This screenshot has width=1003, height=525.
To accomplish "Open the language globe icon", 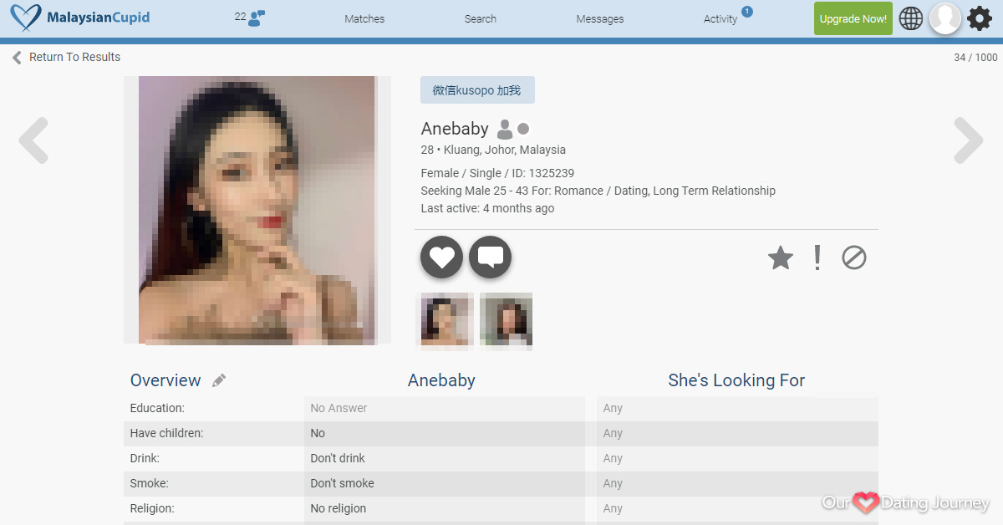I will click(x=911, y=18).
